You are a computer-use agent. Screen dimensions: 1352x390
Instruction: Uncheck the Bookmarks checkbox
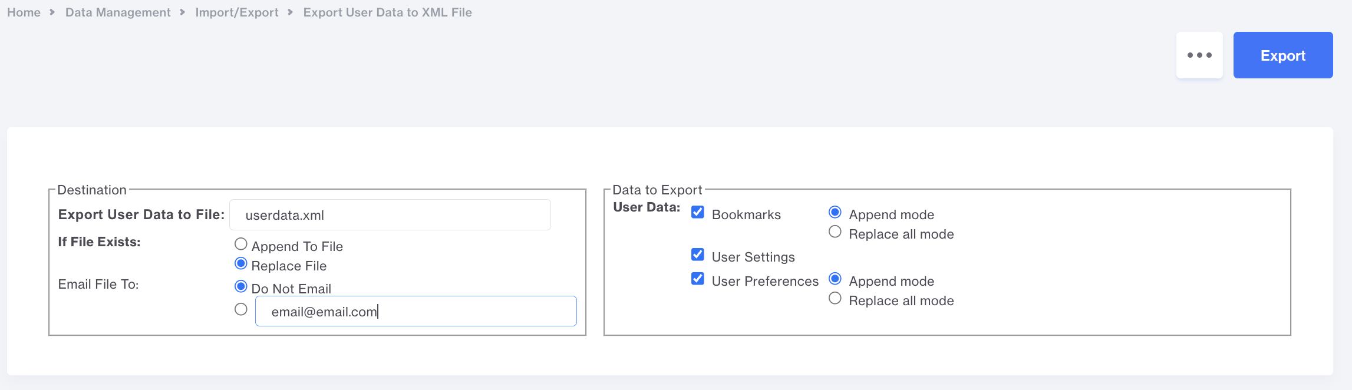coord(698,212)
